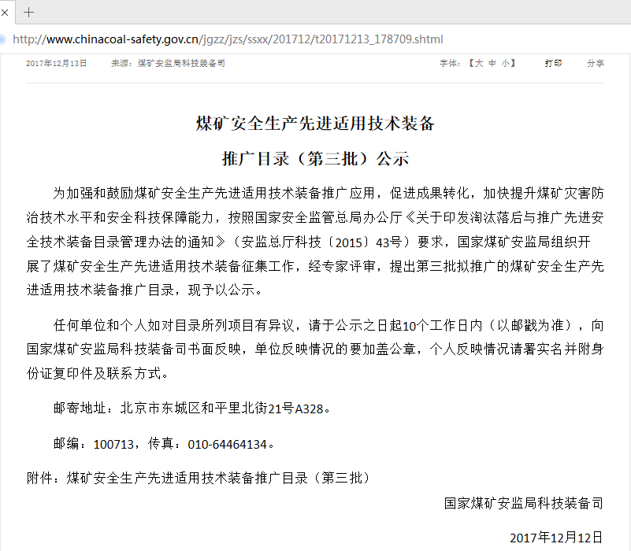Click the site info icon beside the URL
Viewport: 631px width, 551px height.
3,39
